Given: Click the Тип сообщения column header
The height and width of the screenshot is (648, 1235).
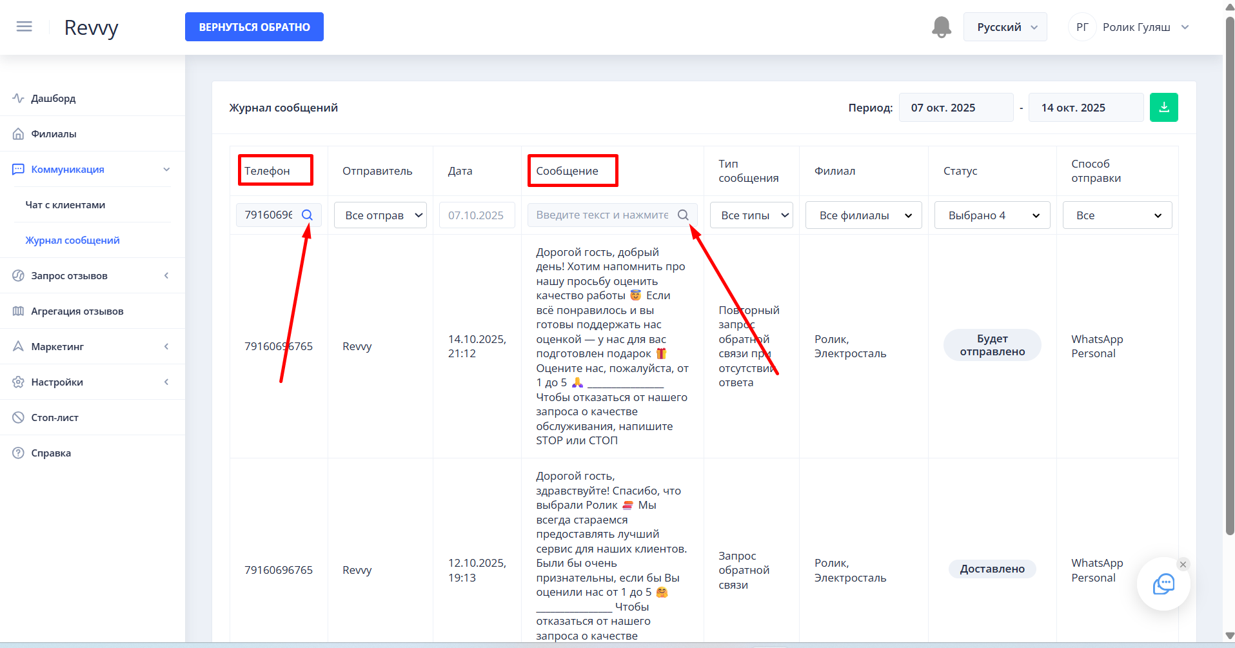Looking at the screenshot, I should pyautogui.click(x=748, y=171).
